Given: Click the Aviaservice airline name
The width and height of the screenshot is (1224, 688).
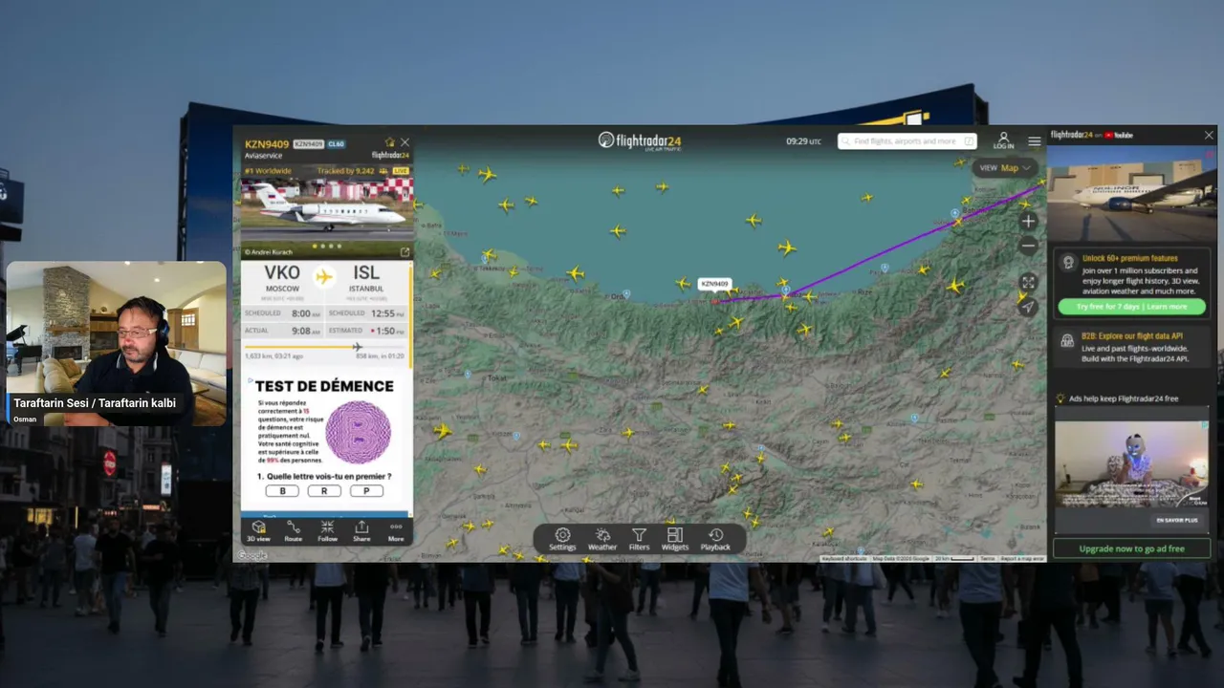Looking at the screenshot, I should [x=263, y=156].
